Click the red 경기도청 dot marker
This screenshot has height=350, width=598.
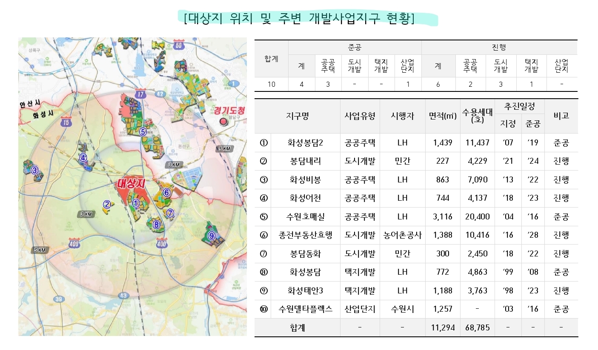[223, 122]
